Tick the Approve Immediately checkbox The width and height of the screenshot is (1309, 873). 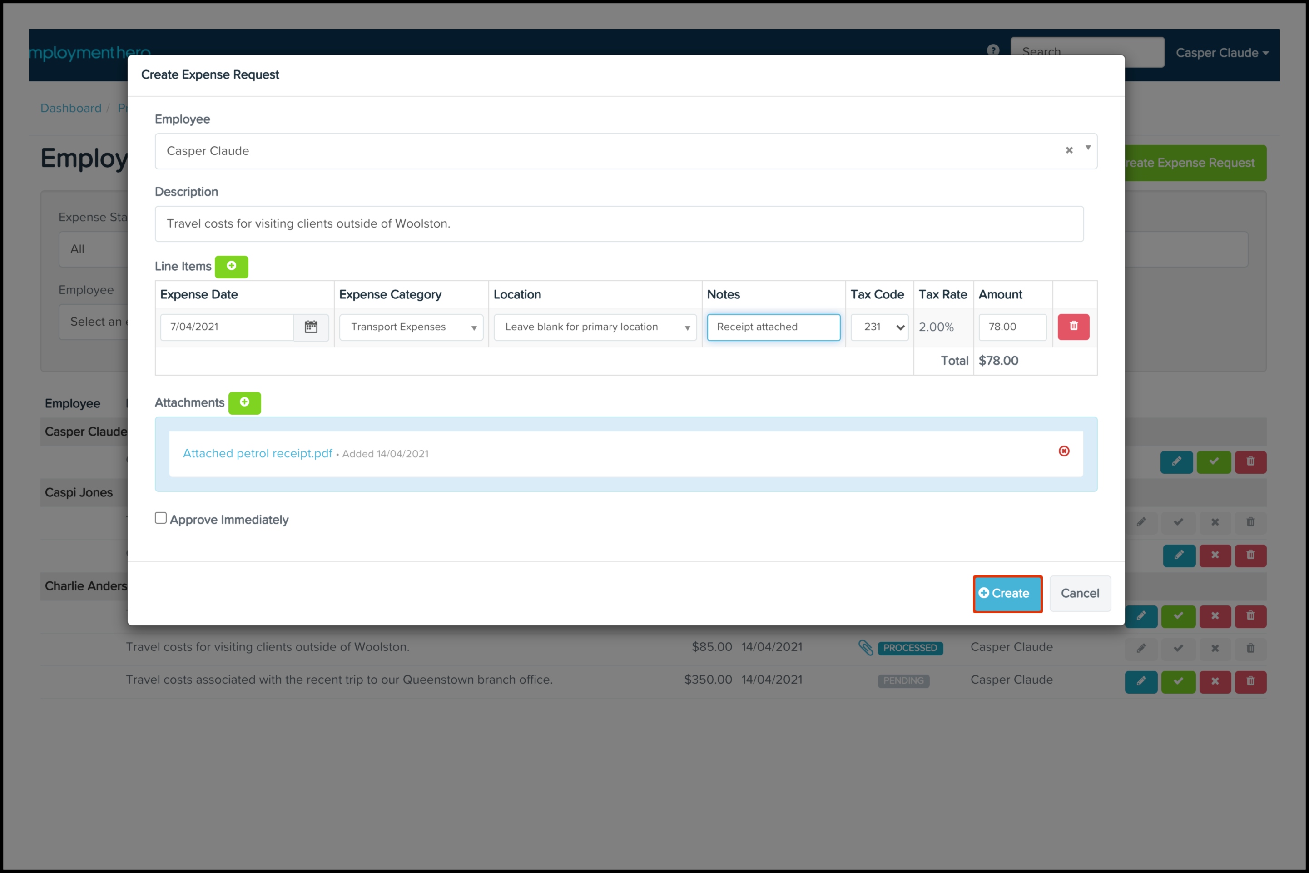coord(161,518)
